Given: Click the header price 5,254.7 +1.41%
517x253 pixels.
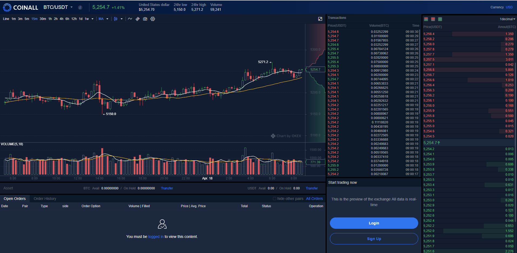Looking at the screenshot, I should pyautogui.click(x=109, y=7).
